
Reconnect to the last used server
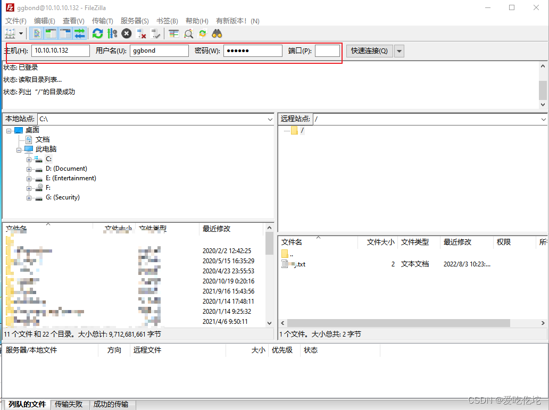155,34
